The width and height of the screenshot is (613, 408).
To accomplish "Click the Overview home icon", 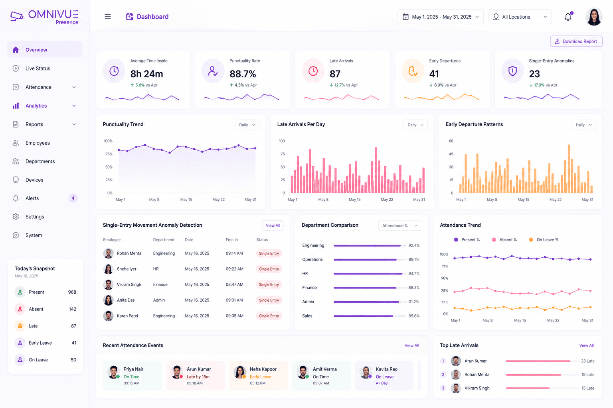I will pos(16,50).
